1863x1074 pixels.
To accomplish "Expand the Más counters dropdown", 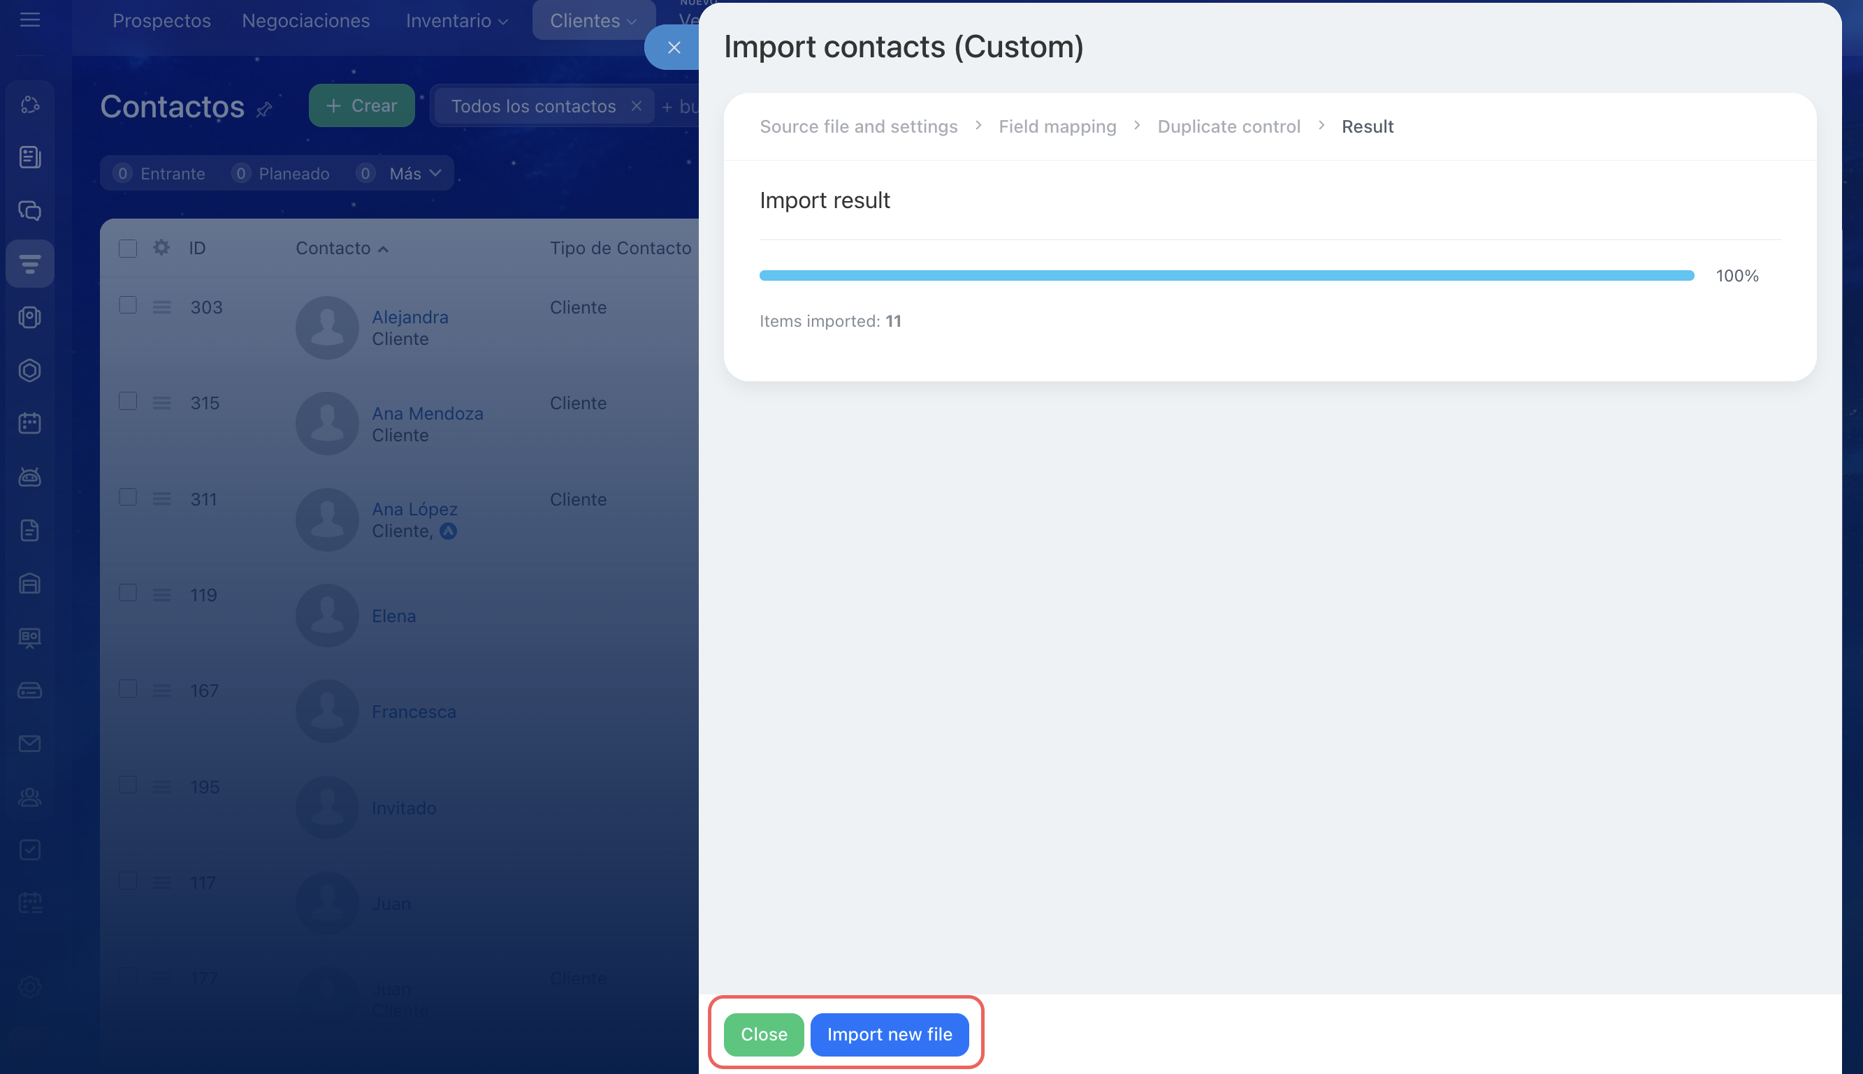I will (415, 173).
